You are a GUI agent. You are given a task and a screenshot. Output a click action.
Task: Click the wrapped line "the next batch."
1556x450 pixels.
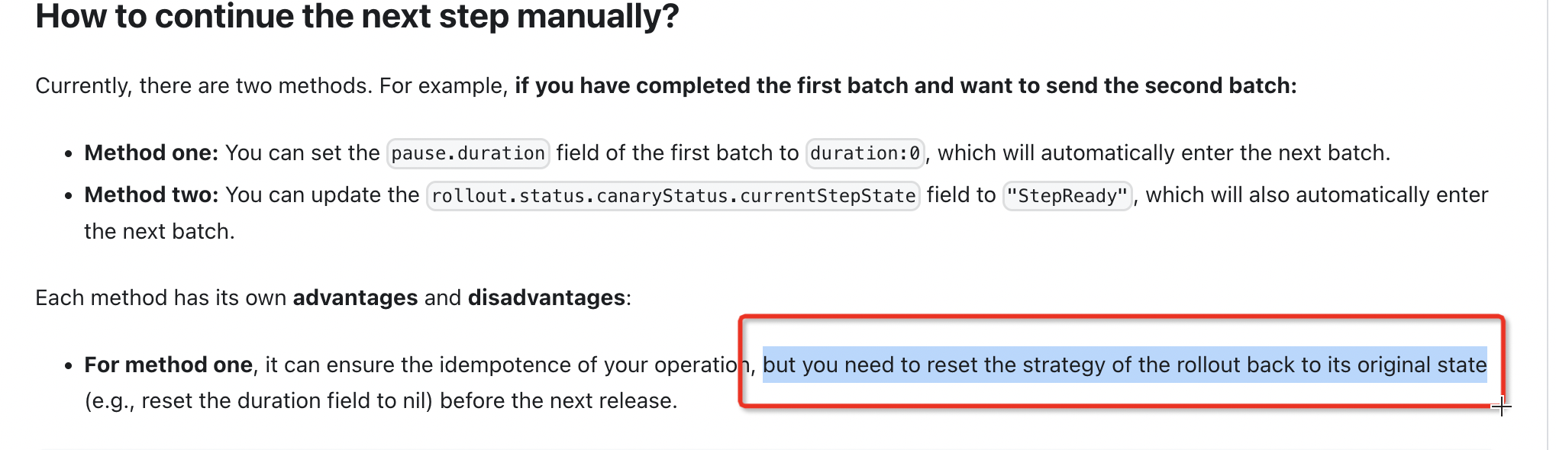(x=159, y=231)
